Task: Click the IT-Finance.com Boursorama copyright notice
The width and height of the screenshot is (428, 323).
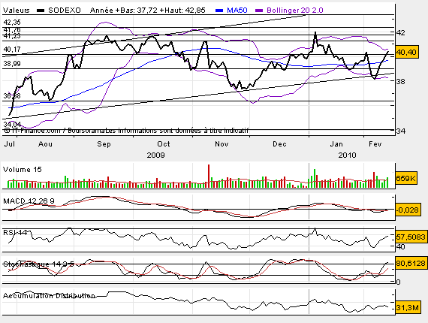Action: tap(126, 131)
